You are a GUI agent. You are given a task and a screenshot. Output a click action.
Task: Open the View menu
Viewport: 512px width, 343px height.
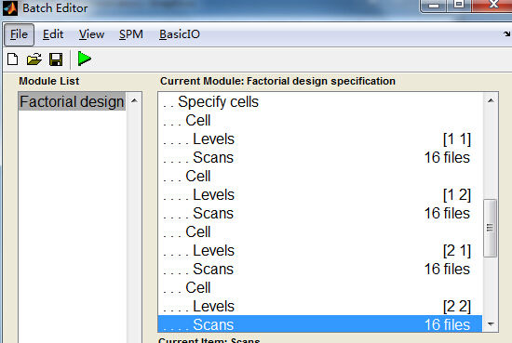(91, 34)
